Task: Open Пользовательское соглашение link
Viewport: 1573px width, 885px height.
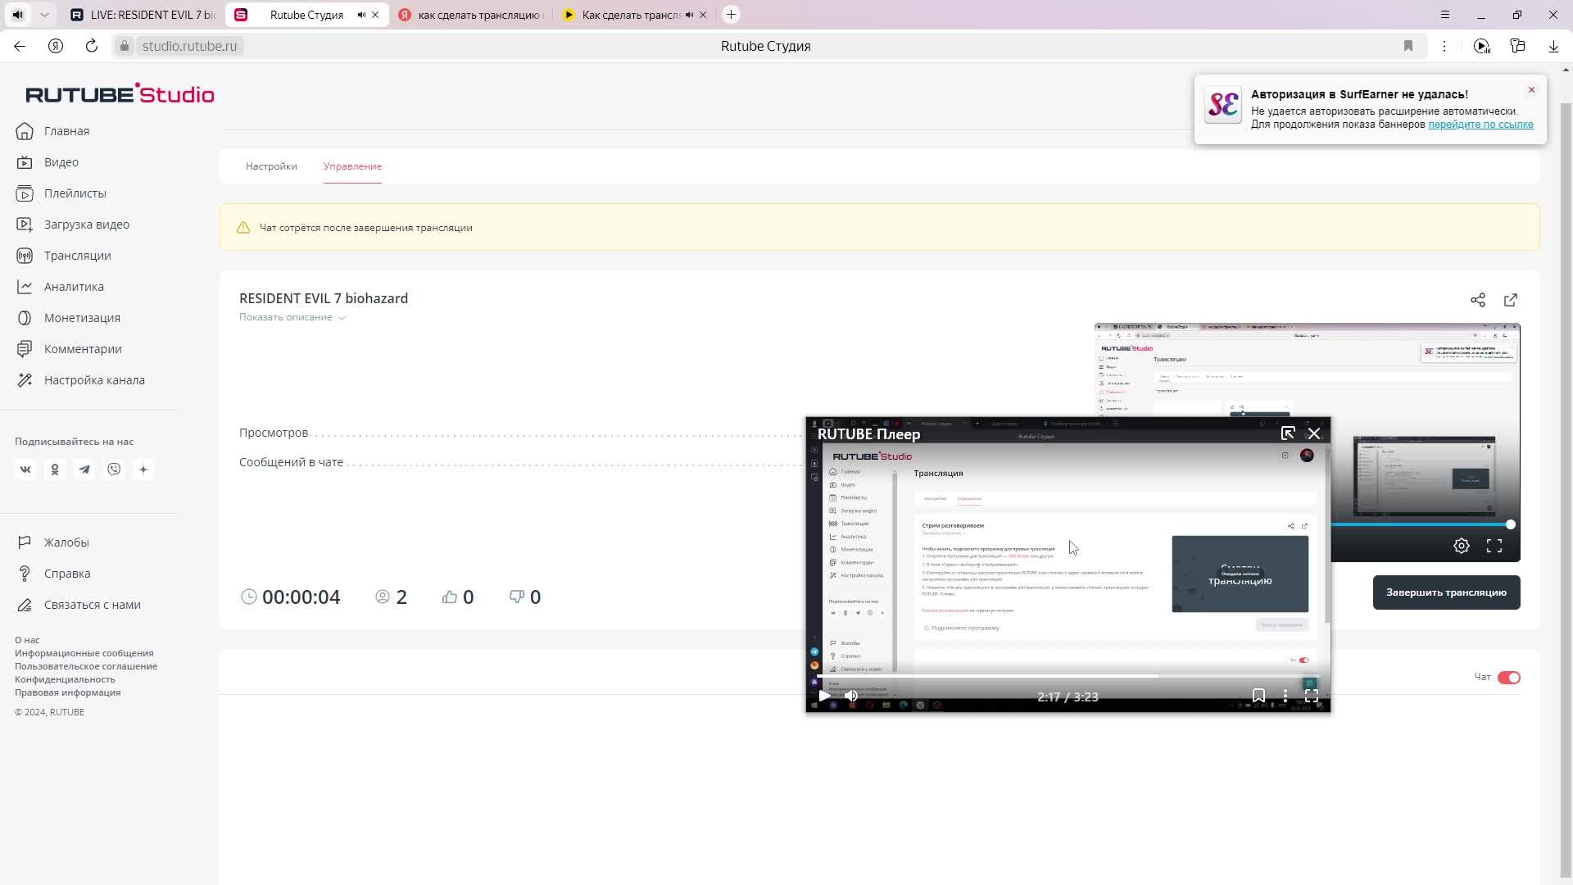Action: pos(86,666)
